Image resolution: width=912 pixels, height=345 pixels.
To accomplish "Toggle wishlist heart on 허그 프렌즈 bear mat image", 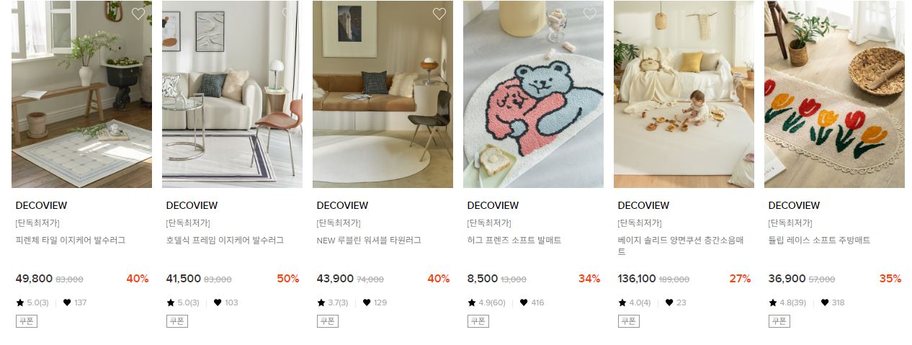I will pos(589,14).
